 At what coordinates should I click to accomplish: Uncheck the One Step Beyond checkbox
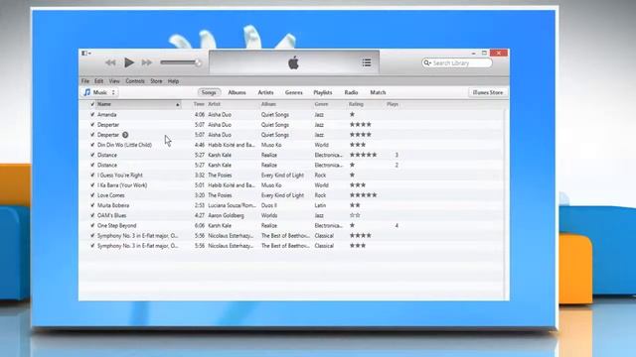(x=92, y=226)
